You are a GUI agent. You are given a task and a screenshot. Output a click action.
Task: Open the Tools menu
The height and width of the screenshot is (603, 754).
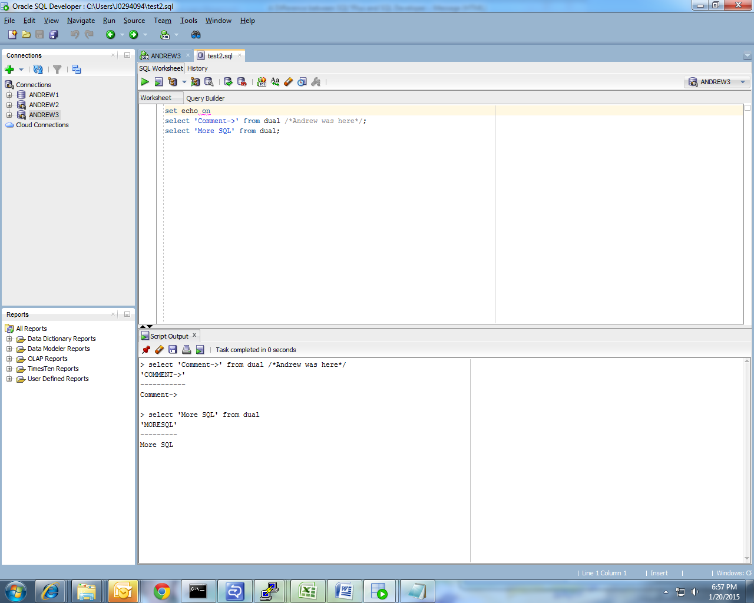click(188, 21)
